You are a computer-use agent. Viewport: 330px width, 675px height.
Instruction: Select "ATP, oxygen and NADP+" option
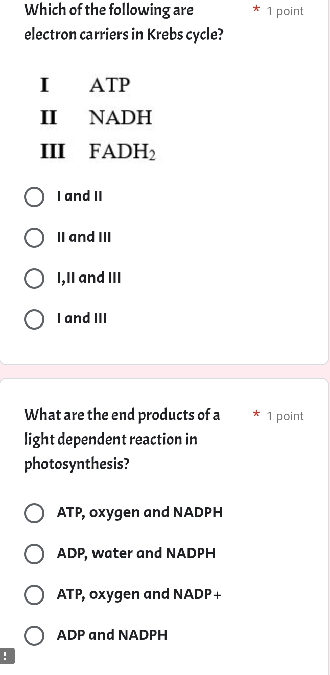click(x=34, y=595)
